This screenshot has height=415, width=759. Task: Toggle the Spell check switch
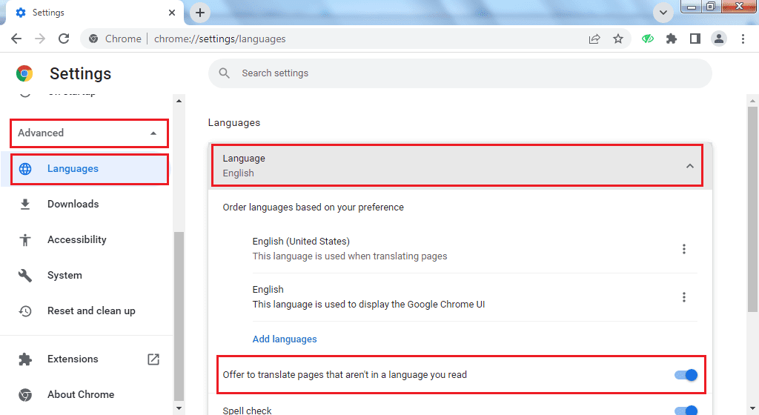686,410
